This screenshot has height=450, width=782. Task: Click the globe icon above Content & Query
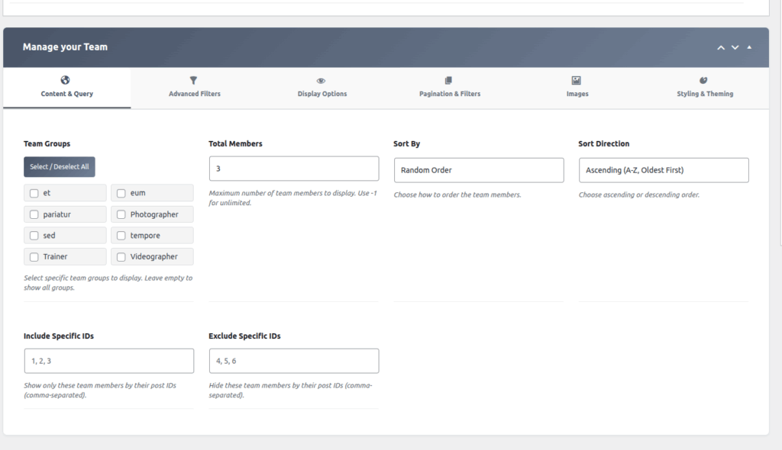tap(66, 80)
